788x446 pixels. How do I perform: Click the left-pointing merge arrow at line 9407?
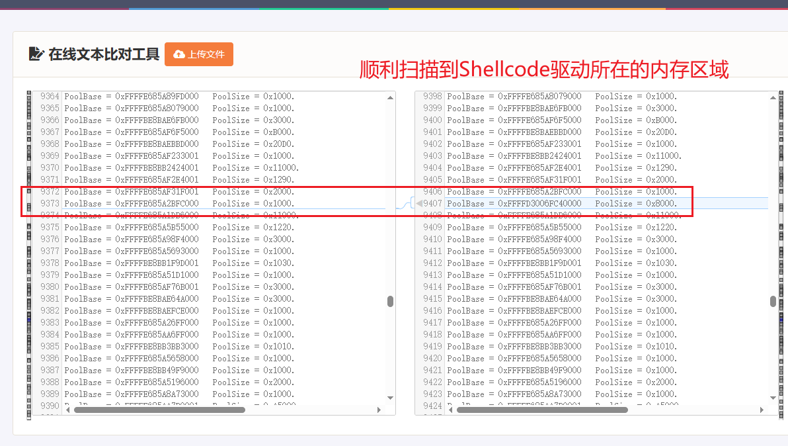tap(418, 203)
